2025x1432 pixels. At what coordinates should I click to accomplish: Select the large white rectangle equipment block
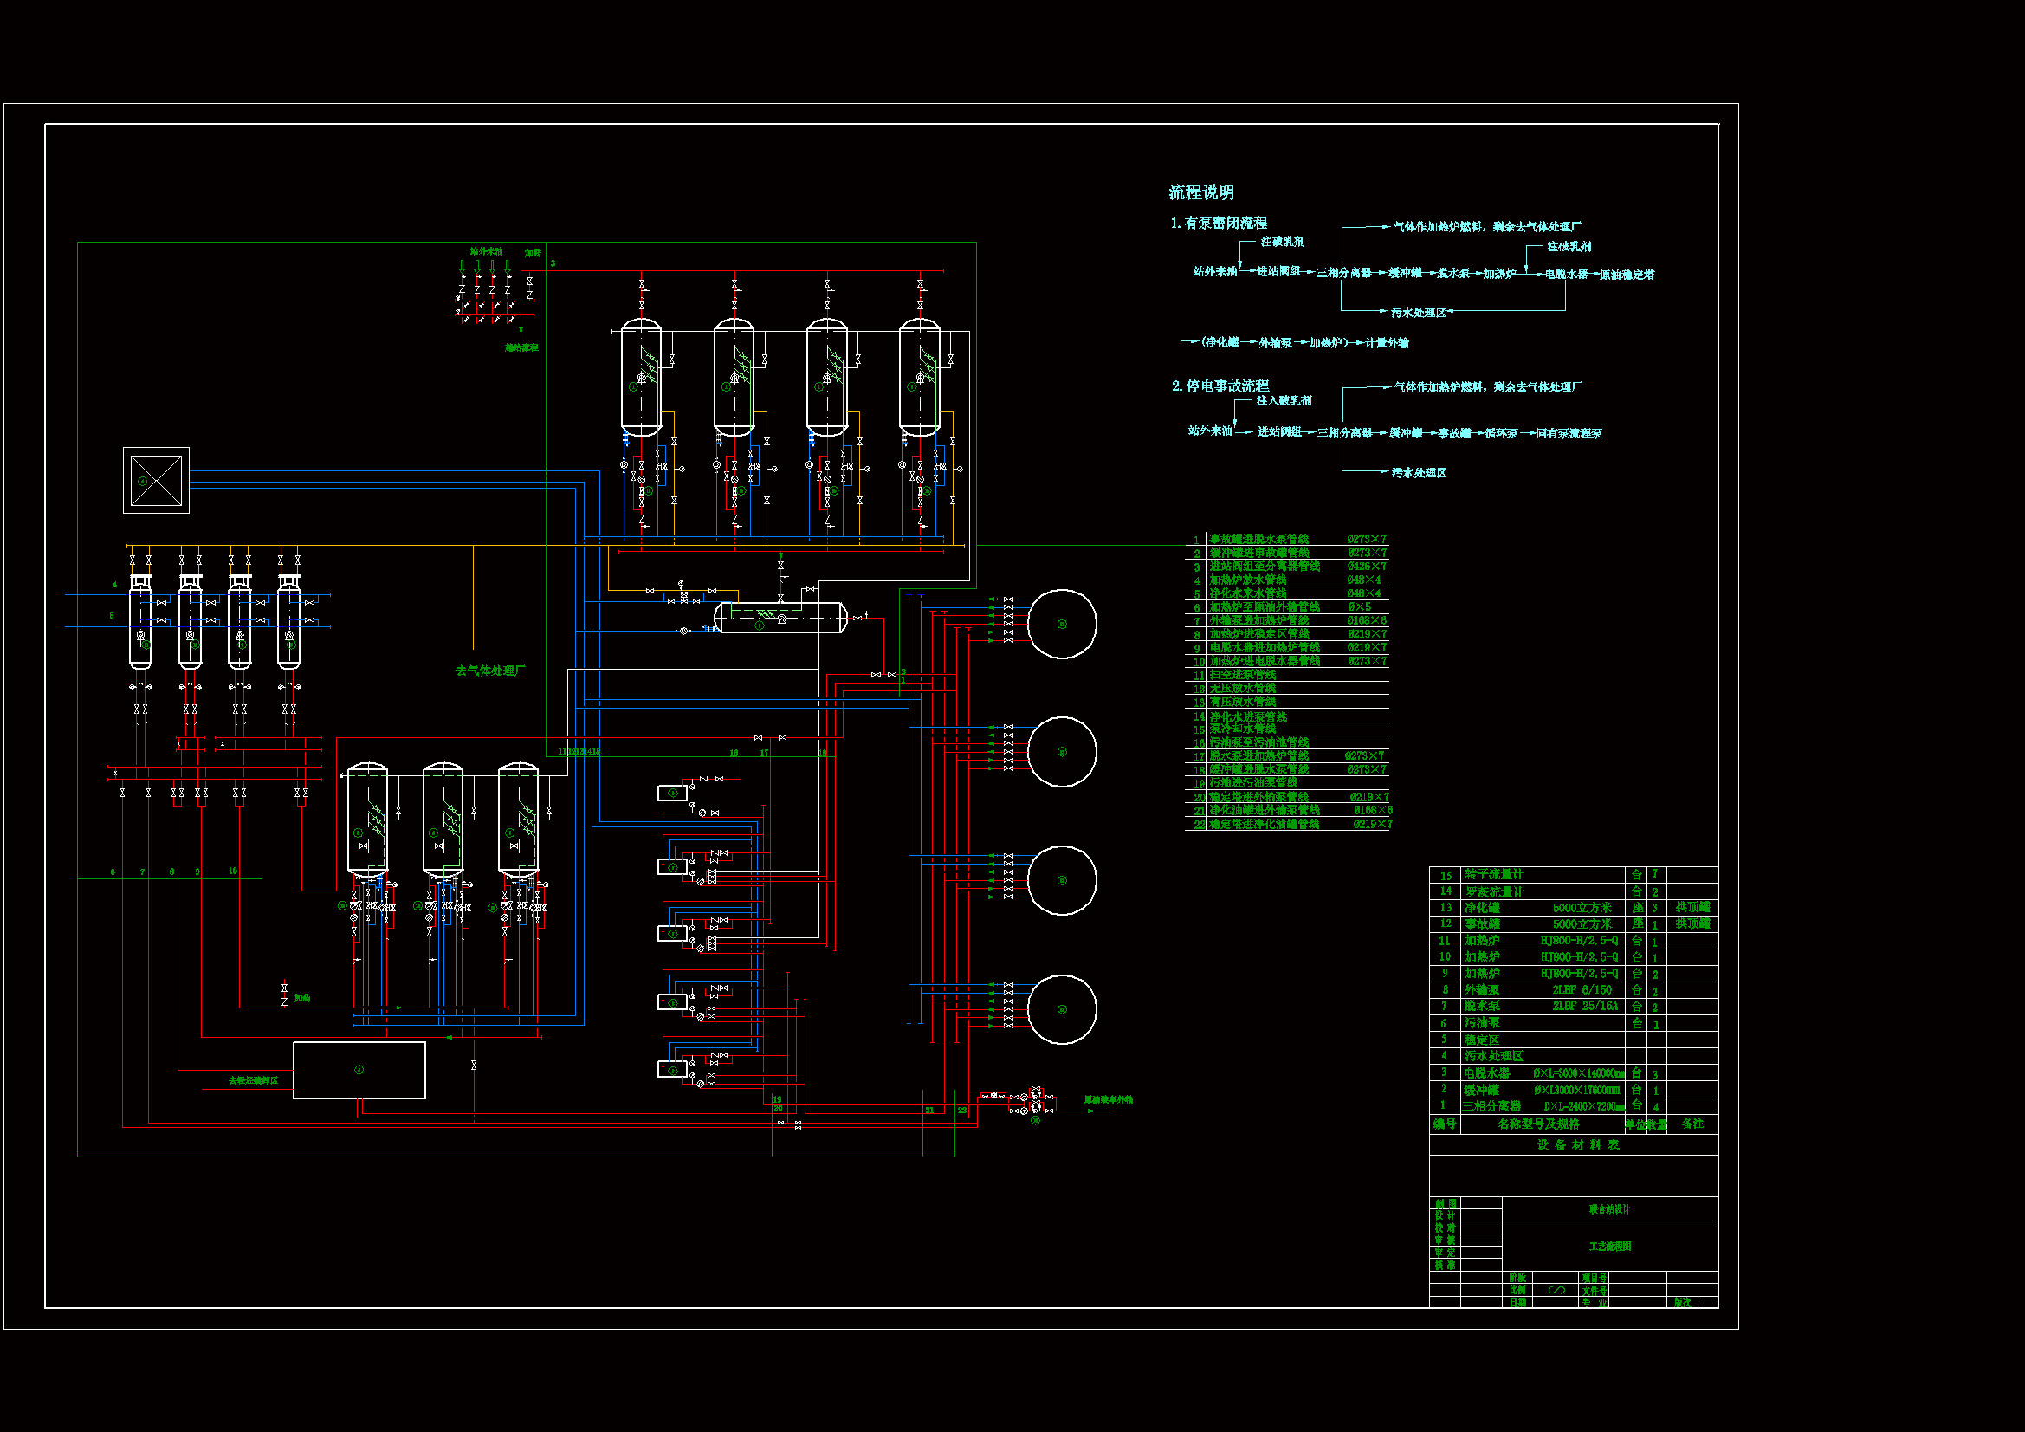point(359,1070)
